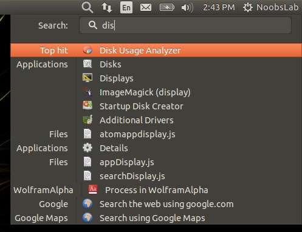Open the mail envelope indicator

[x=146, y=8]
